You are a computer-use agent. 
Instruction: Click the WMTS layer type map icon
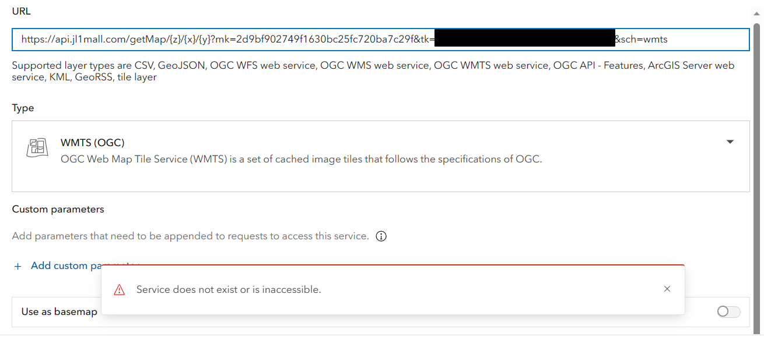[36, 148]
